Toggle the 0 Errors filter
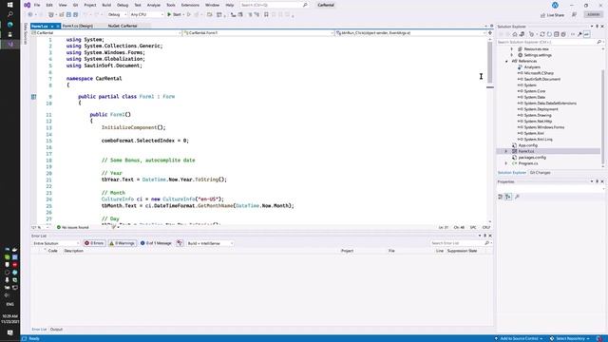The height and width of the screenshot is (342, 608). [94, 243]
